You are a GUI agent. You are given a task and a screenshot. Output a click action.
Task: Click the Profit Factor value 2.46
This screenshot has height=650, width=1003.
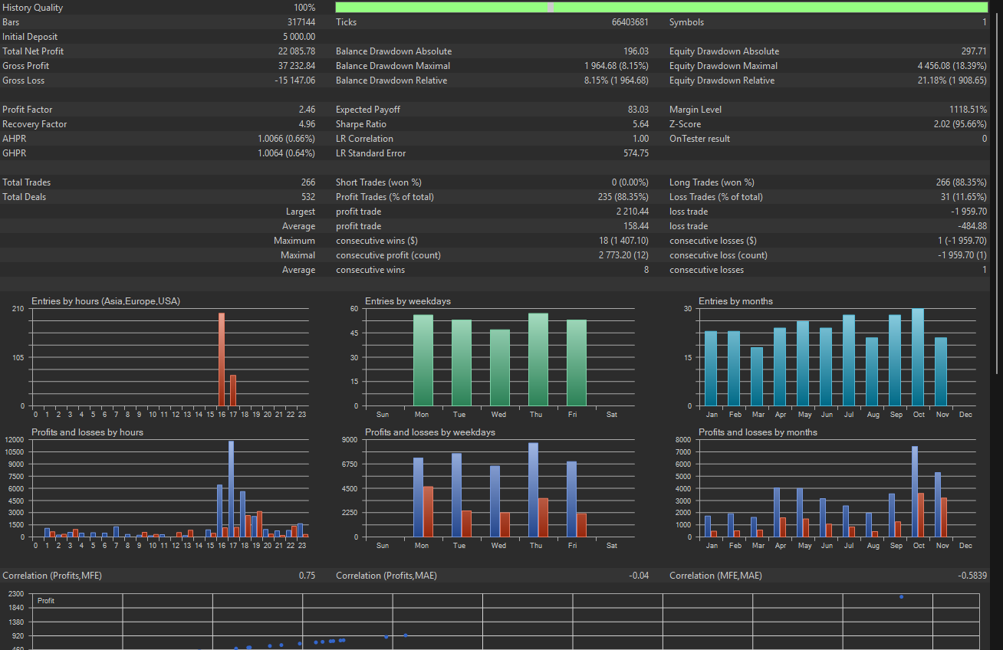(x=307, y=110)
